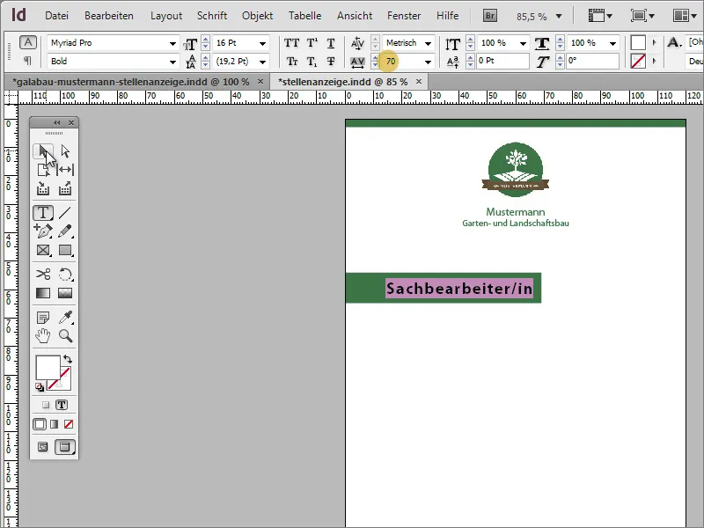Select the Gradient tool
704x528 pixels.
coord(43,293)
